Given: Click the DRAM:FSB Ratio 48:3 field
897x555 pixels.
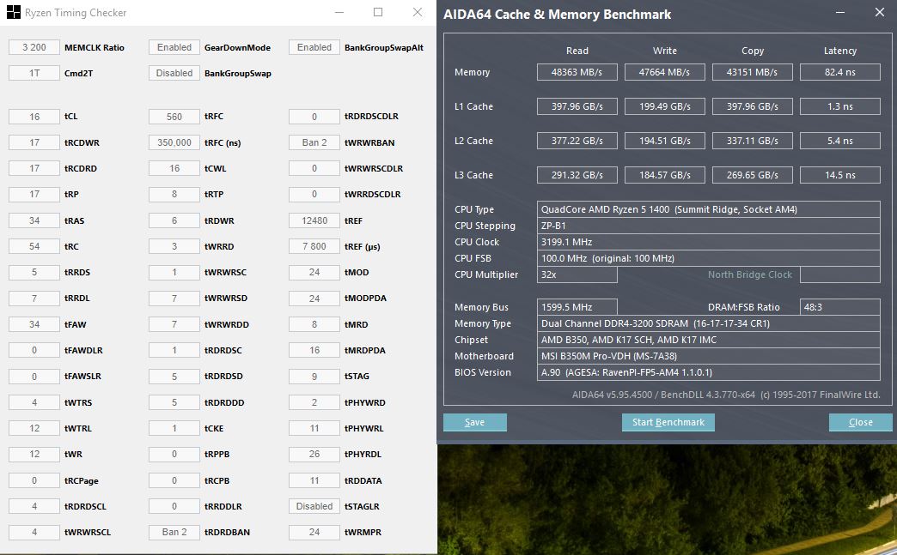Looking at the screenshot, I should pos(839,307).
